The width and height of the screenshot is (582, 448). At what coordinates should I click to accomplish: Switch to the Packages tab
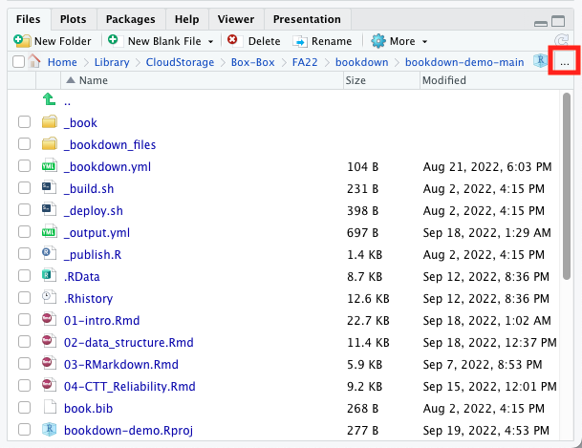click(131, 19)
